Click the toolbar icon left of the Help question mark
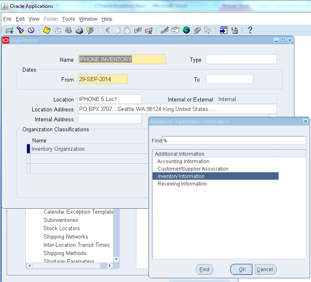 point(234,30)
